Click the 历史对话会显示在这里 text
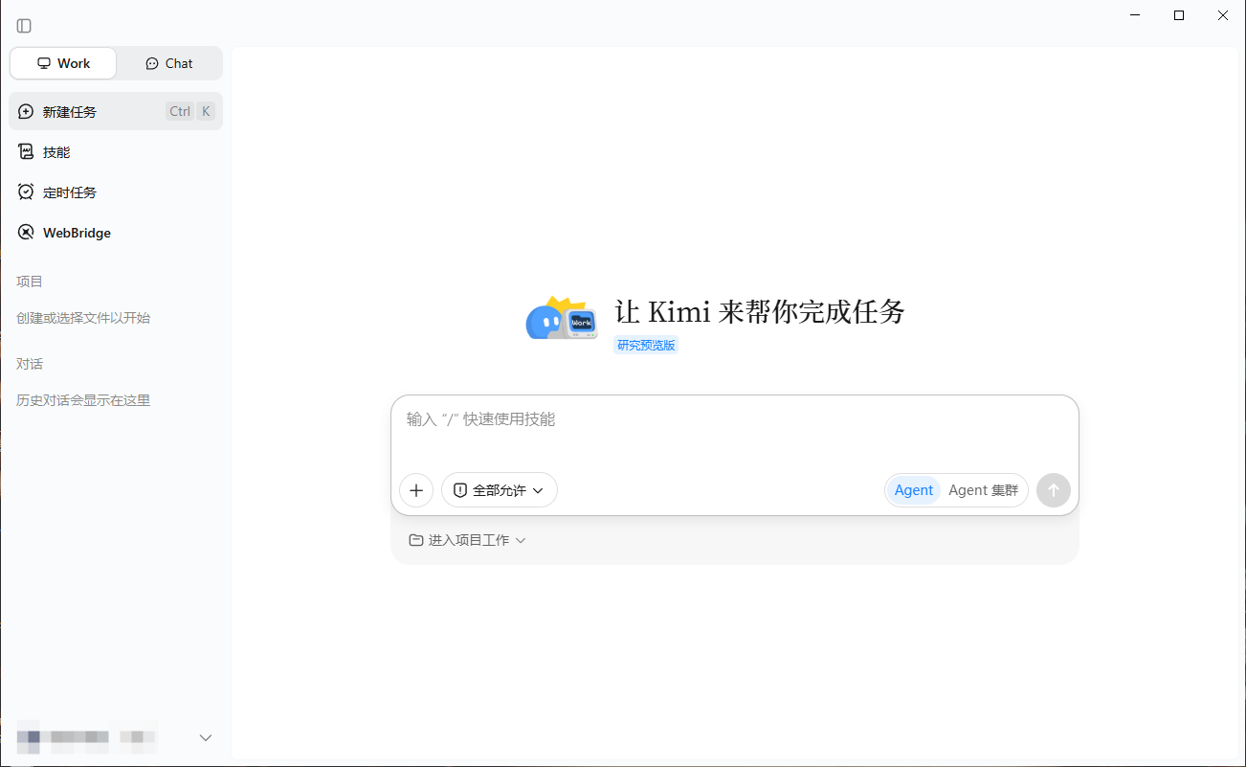Screen dimensions: 1246x767 point(83,400)
